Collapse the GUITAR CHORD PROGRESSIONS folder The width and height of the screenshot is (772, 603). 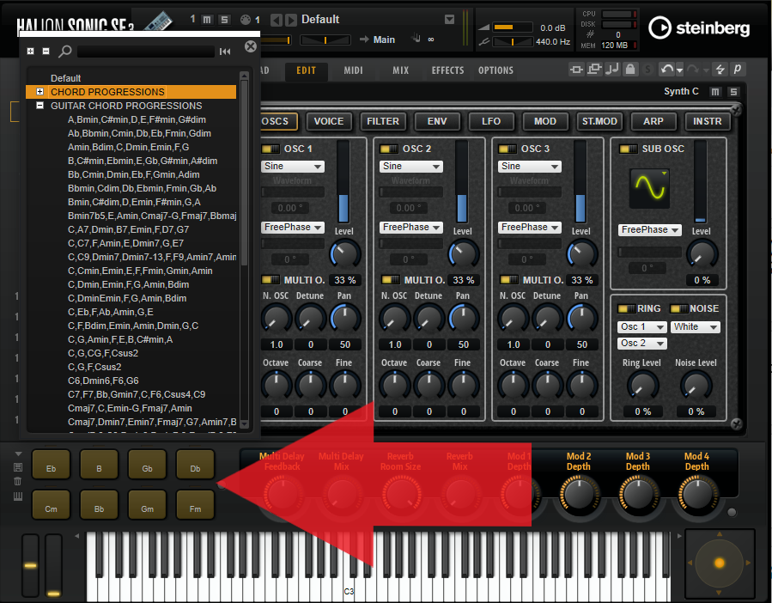40,106
